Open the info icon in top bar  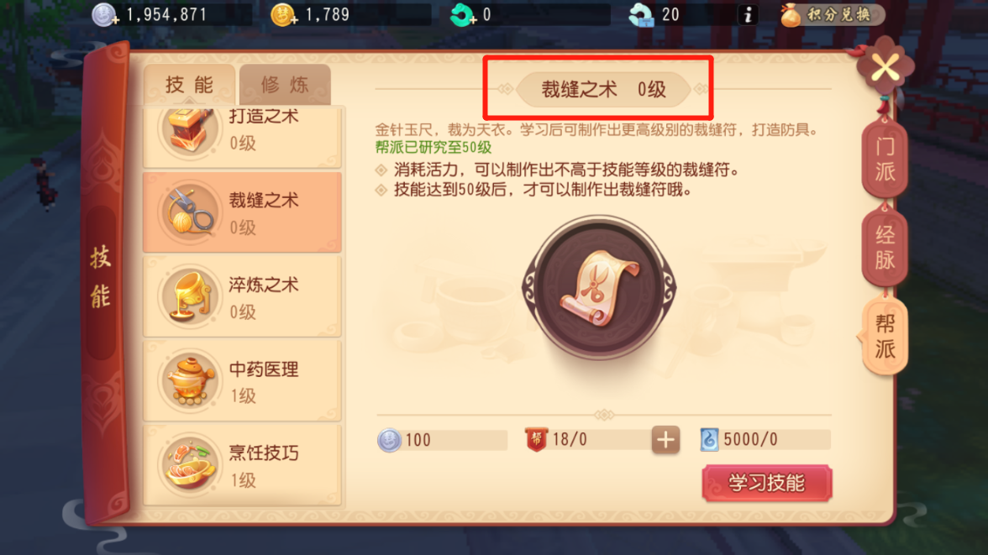click(748, 14)
